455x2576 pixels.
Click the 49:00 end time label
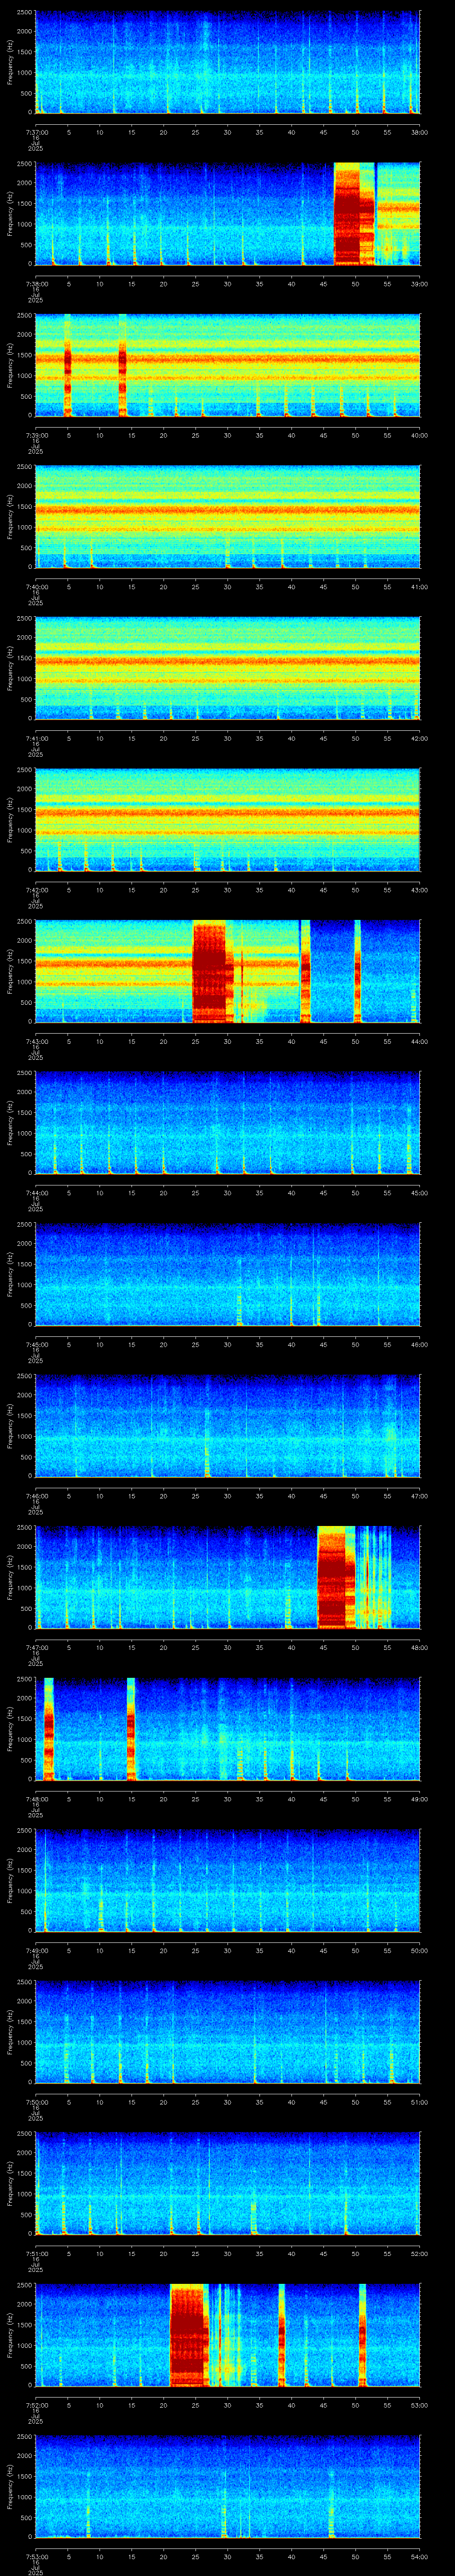[420, 1798]
